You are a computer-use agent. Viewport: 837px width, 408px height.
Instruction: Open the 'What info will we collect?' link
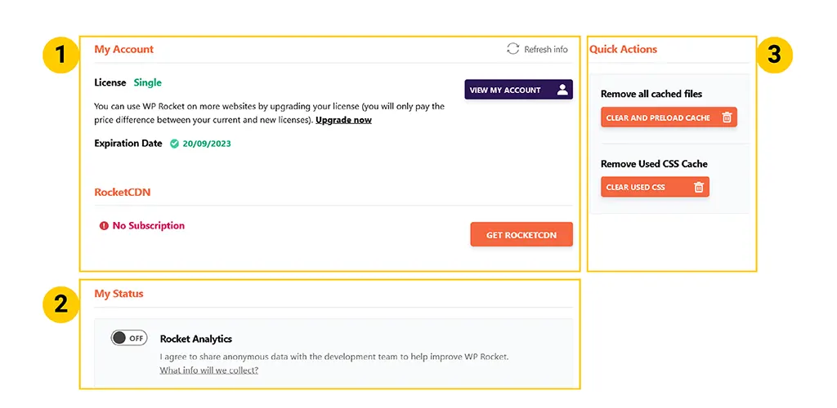[x=208, y=370]
